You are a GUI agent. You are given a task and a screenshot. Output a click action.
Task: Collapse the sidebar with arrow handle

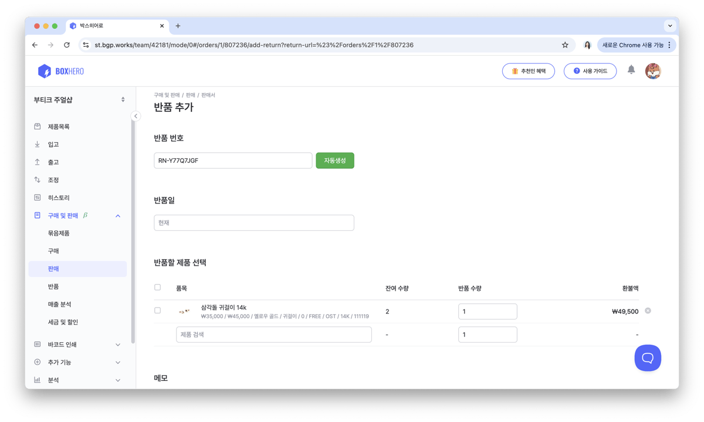[x=136, y=116]
